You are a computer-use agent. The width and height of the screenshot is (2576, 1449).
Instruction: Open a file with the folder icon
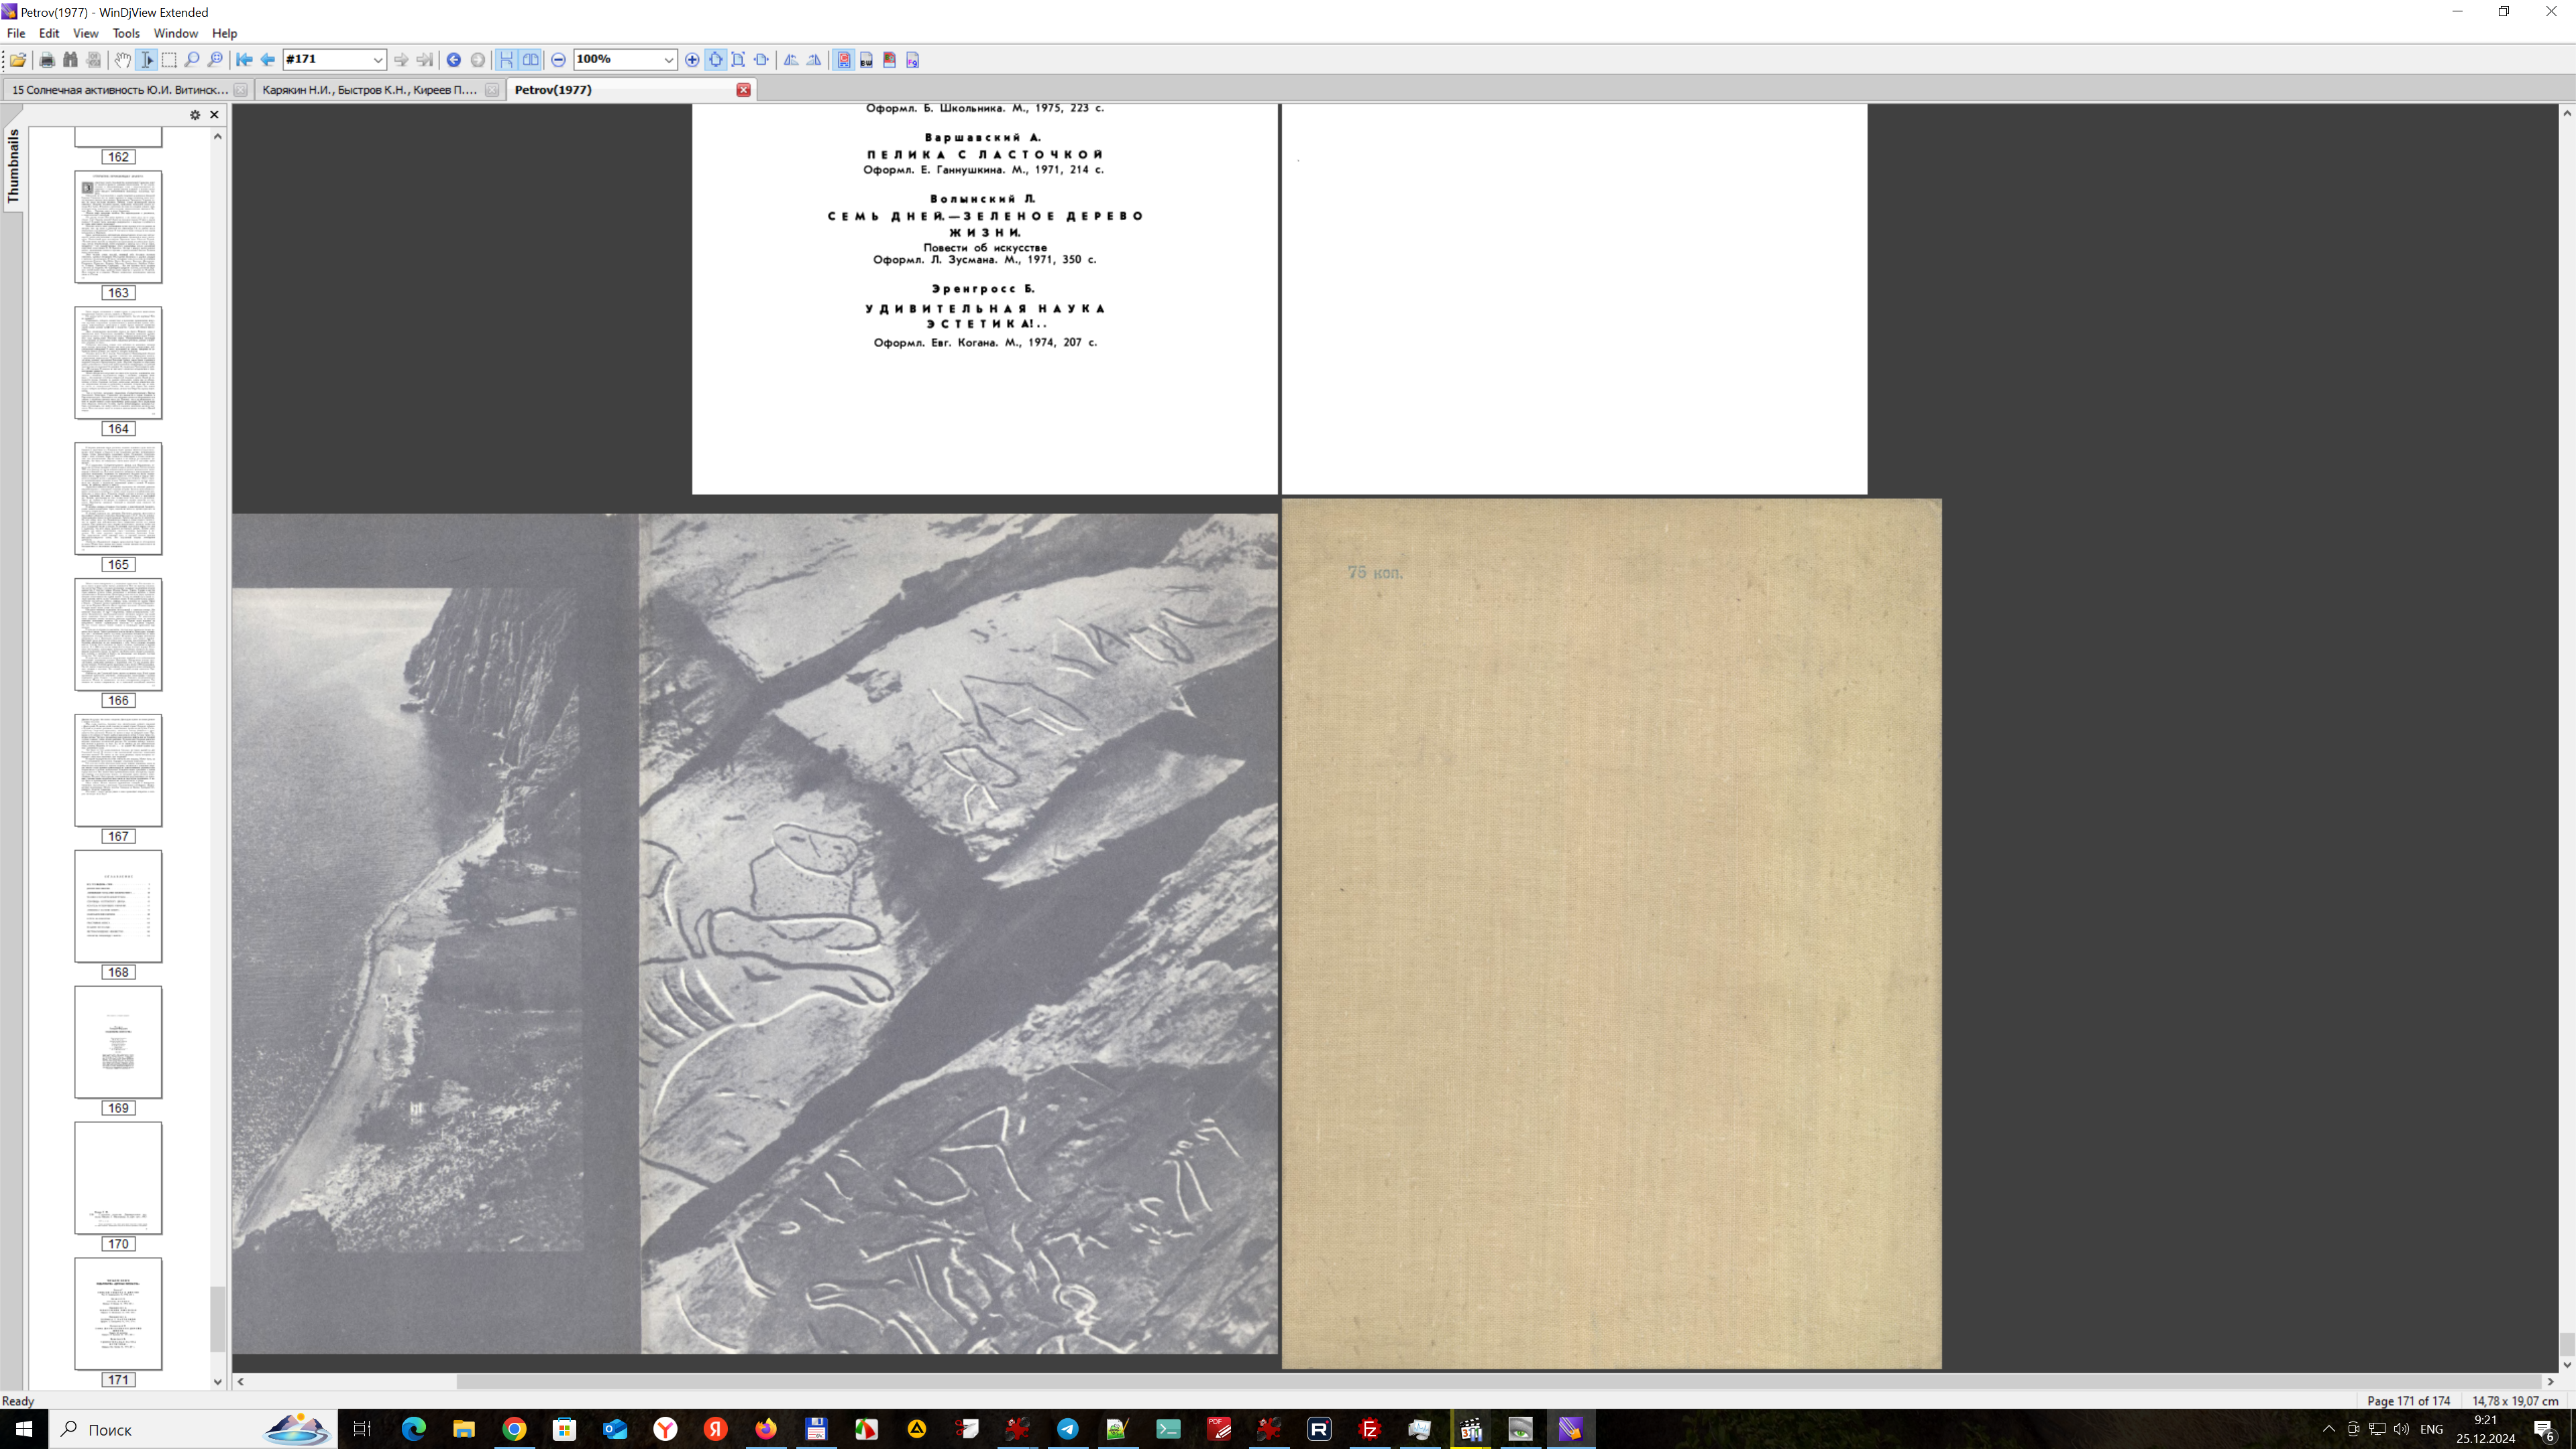tap(18, 60)
